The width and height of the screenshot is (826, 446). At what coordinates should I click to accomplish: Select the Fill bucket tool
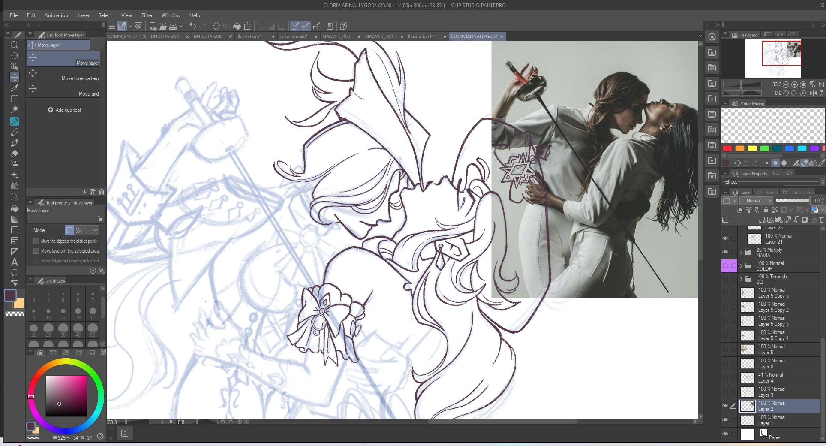(14, 208)
